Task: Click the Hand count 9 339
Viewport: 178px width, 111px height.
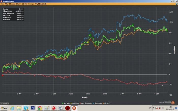Action: (x=21, y=9)
